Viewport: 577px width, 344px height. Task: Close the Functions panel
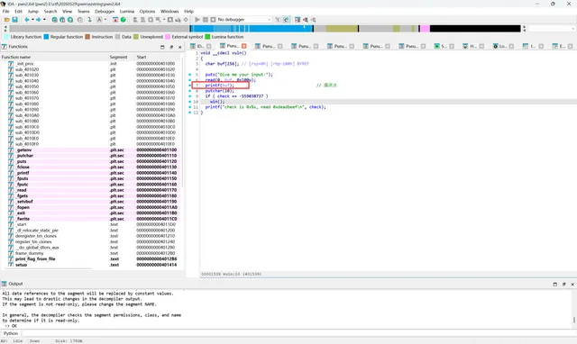180,47
